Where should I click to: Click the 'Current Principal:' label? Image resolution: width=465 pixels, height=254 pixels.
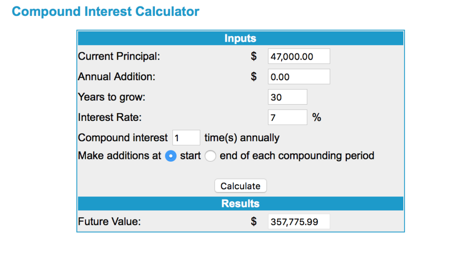point(119,57)
